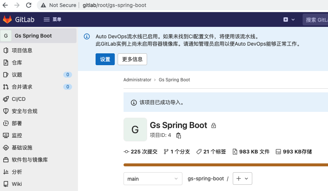Click the GitLab fox logo

point(7,20)
